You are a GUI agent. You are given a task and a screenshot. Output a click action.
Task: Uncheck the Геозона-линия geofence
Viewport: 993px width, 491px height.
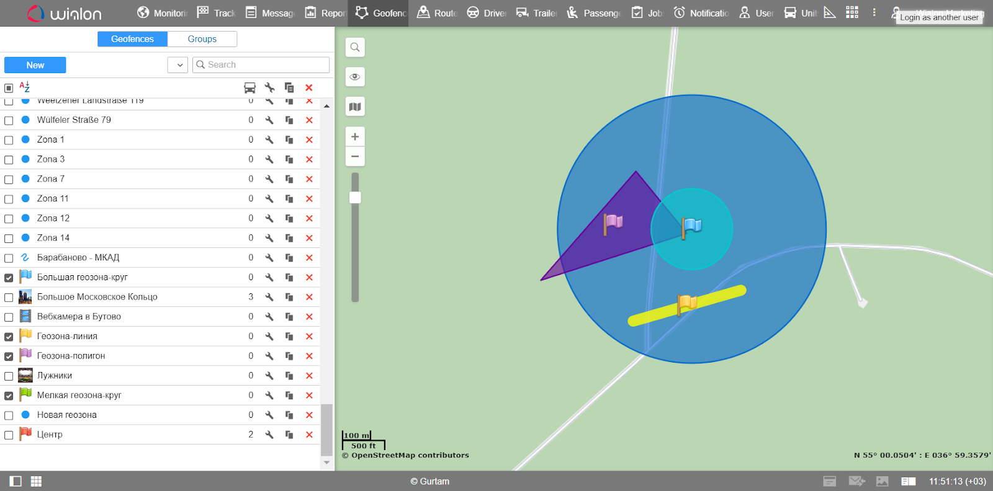point(9,337)
